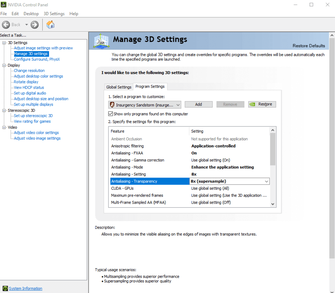335x293 pixels.
Task: Click Restore Defaults link
Action: [309, 46]
